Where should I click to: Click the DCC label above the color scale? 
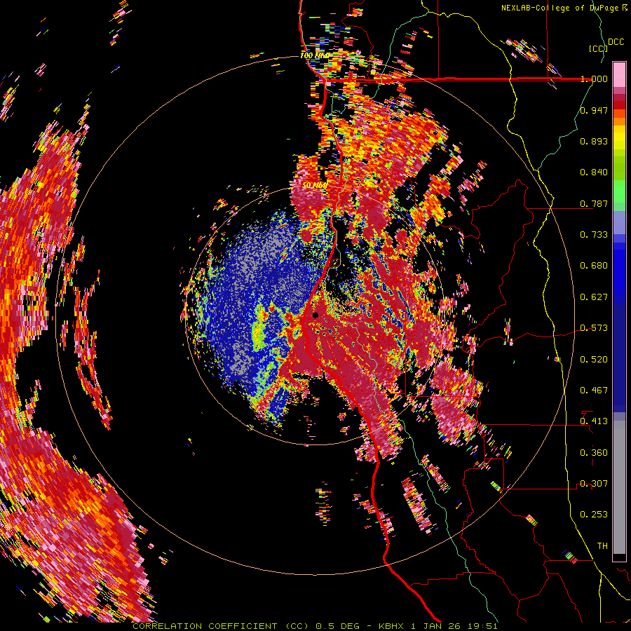tap(616, 42)
